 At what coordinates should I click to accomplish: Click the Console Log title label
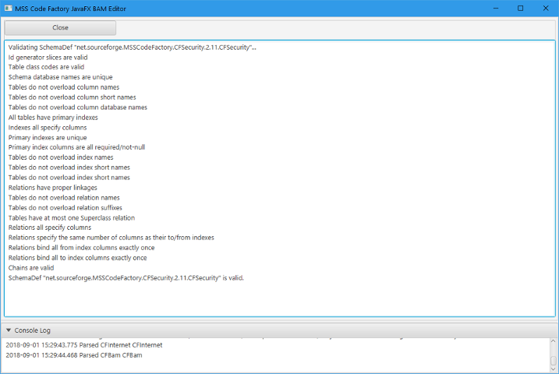(x=32, y=330)
